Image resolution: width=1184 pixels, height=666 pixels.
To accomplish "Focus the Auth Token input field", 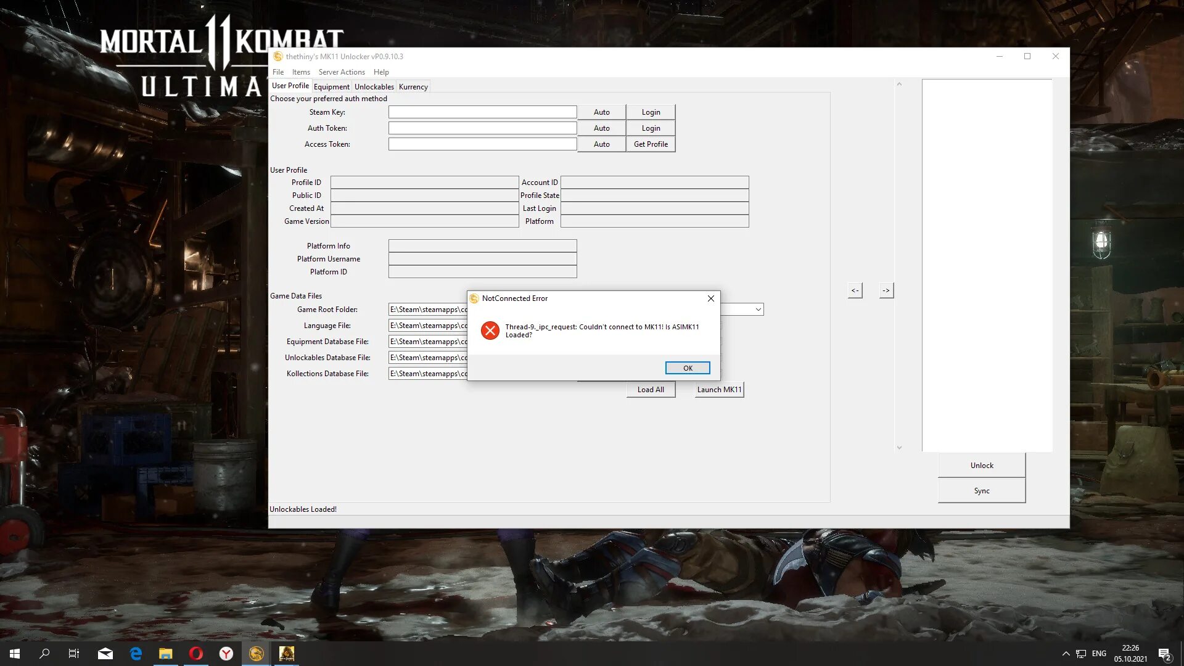I will (482, 128).
